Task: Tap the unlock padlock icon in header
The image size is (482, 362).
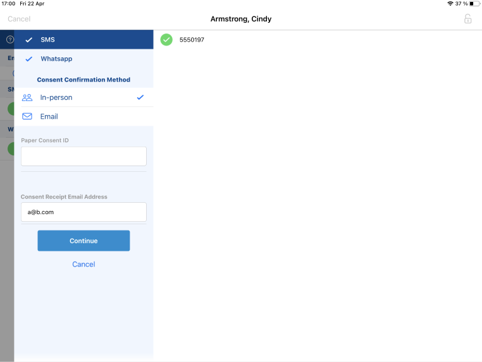Action: 467,19
